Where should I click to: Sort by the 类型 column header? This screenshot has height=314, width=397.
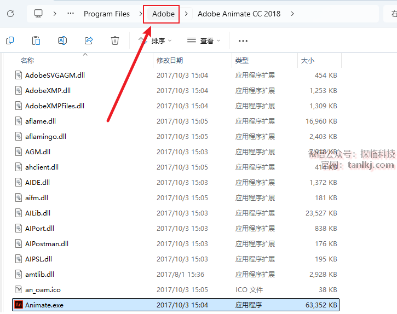point(242,61)
